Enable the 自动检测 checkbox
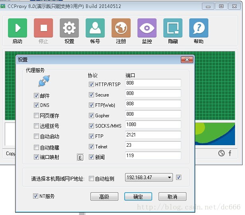The image size is (245, 215). 91,179
